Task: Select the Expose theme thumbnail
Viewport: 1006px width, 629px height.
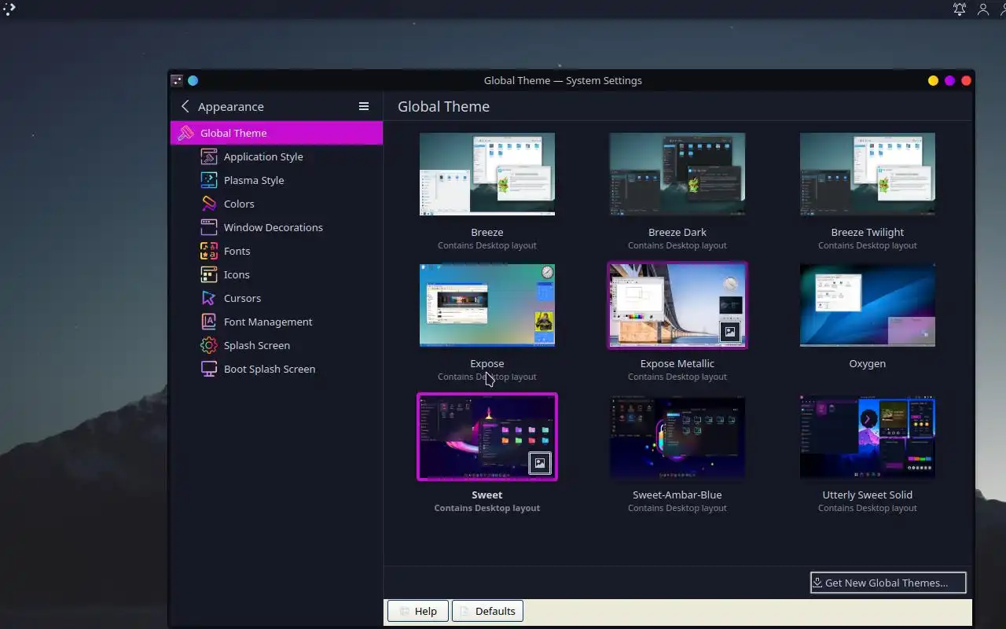Action: coord(487,305)
